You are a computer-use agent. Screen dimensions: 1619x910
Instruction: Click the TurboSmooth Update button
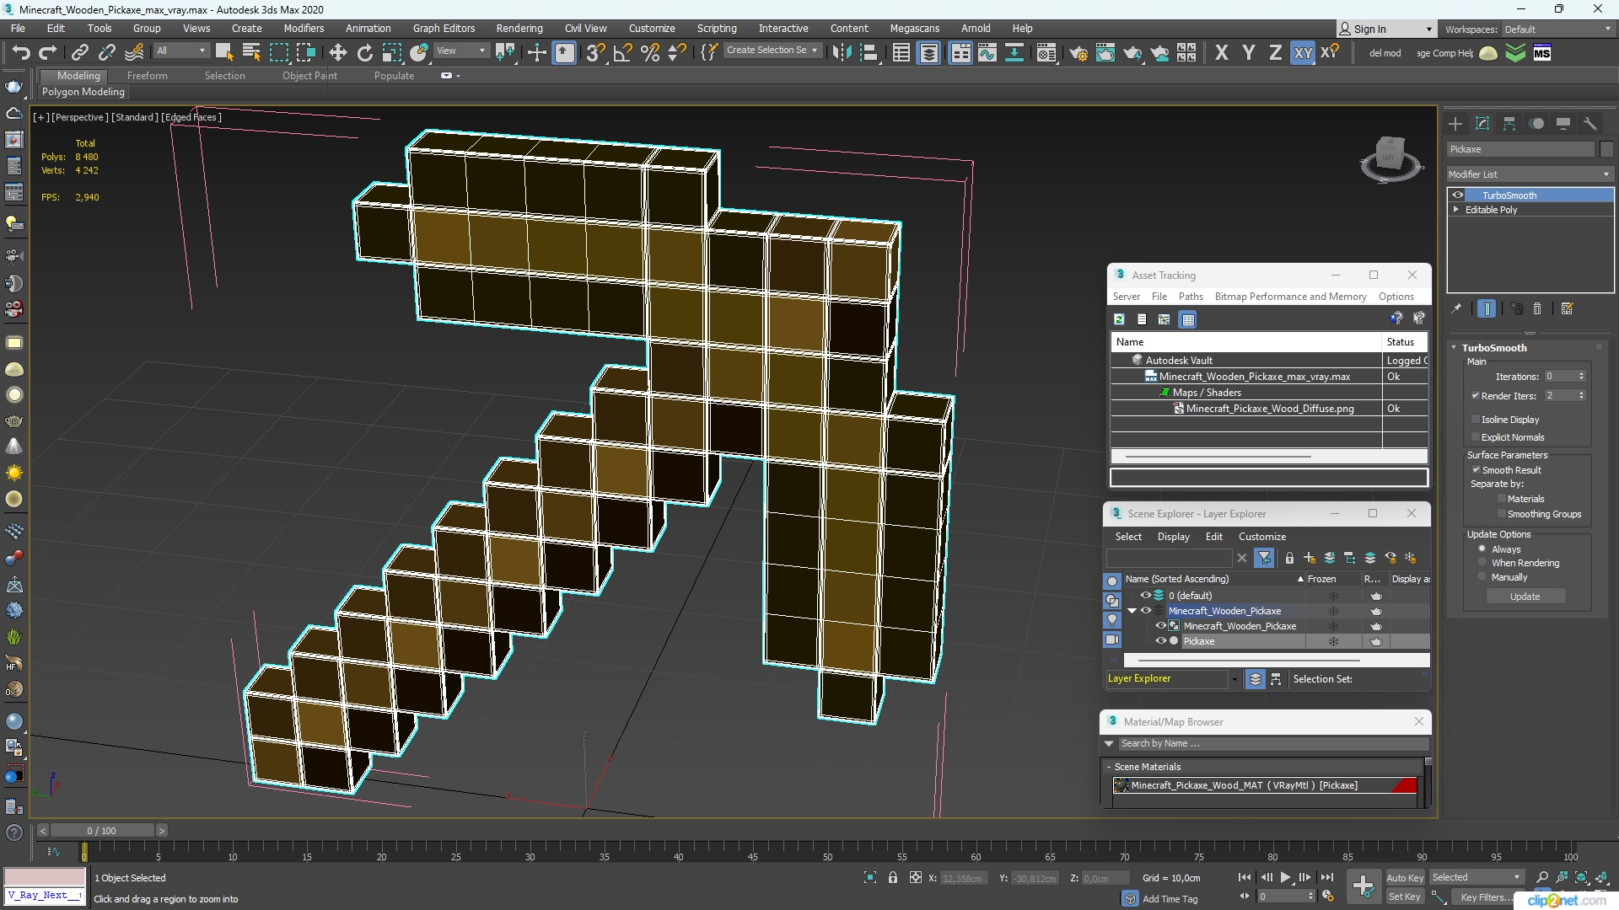1525,597
